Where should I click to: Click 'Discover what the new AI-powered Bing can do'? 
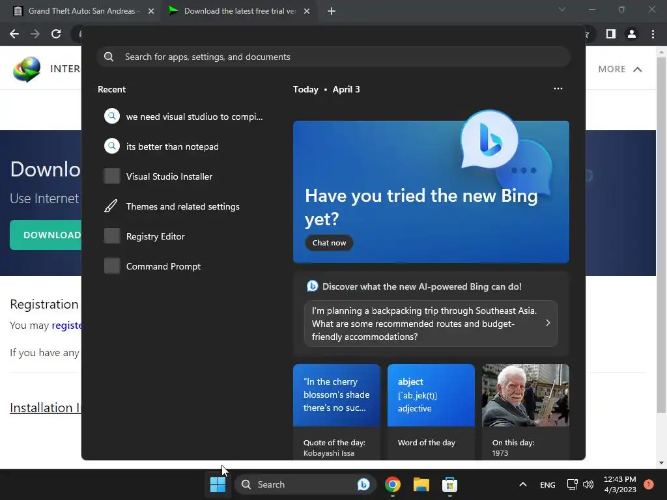tap(421, 286)
